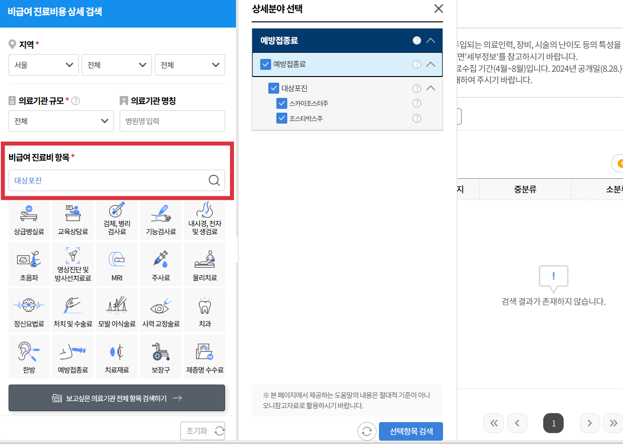
Task: Click the 병원명 입력 hospital name field
Action: [x=172, y=121]
